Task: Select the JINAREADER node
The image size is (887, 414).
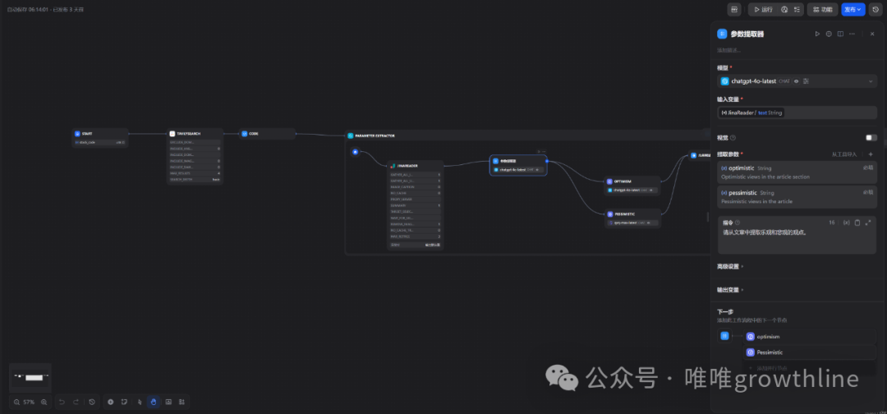Action: click(x=416, y=205)
